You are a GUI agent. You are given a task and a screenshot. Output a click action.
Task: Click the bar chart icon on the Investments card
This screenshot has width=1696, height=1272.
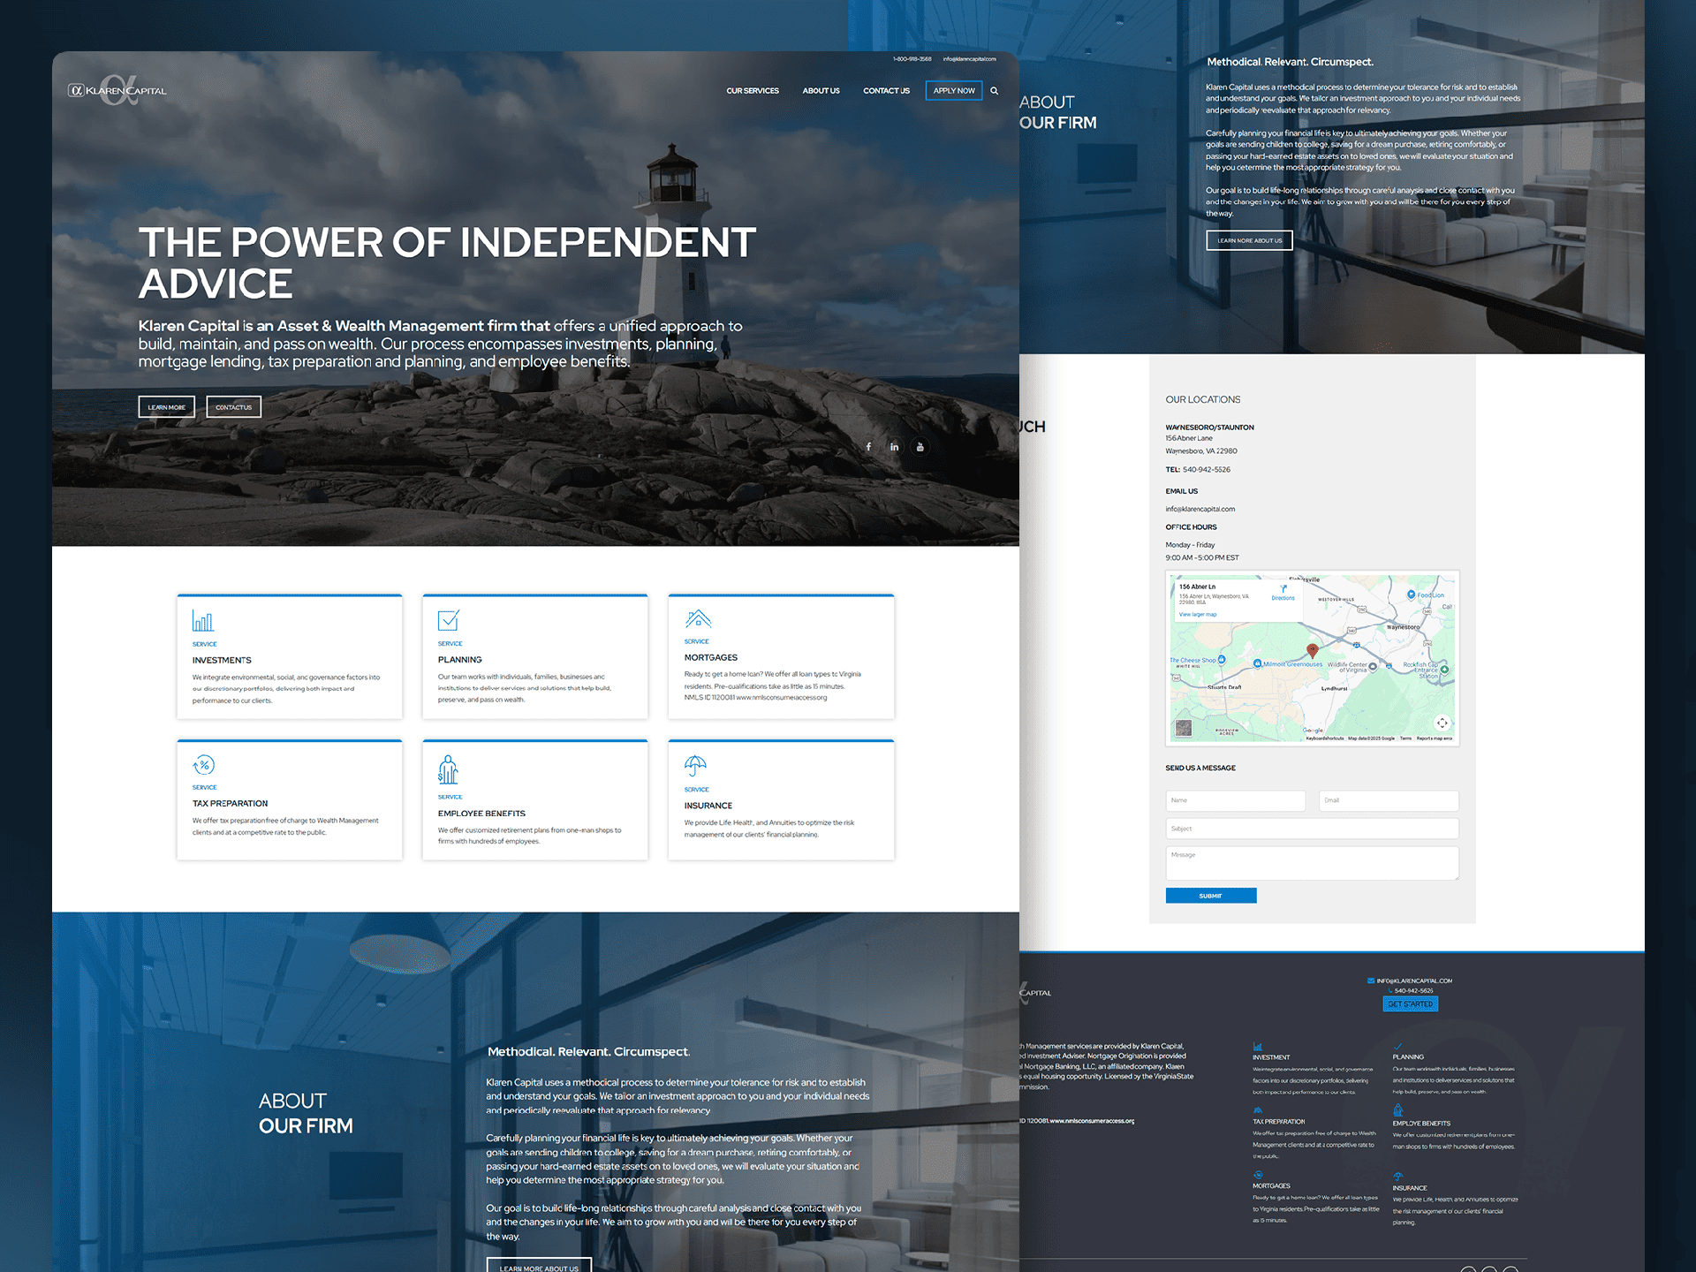click(x=202, y=621)
